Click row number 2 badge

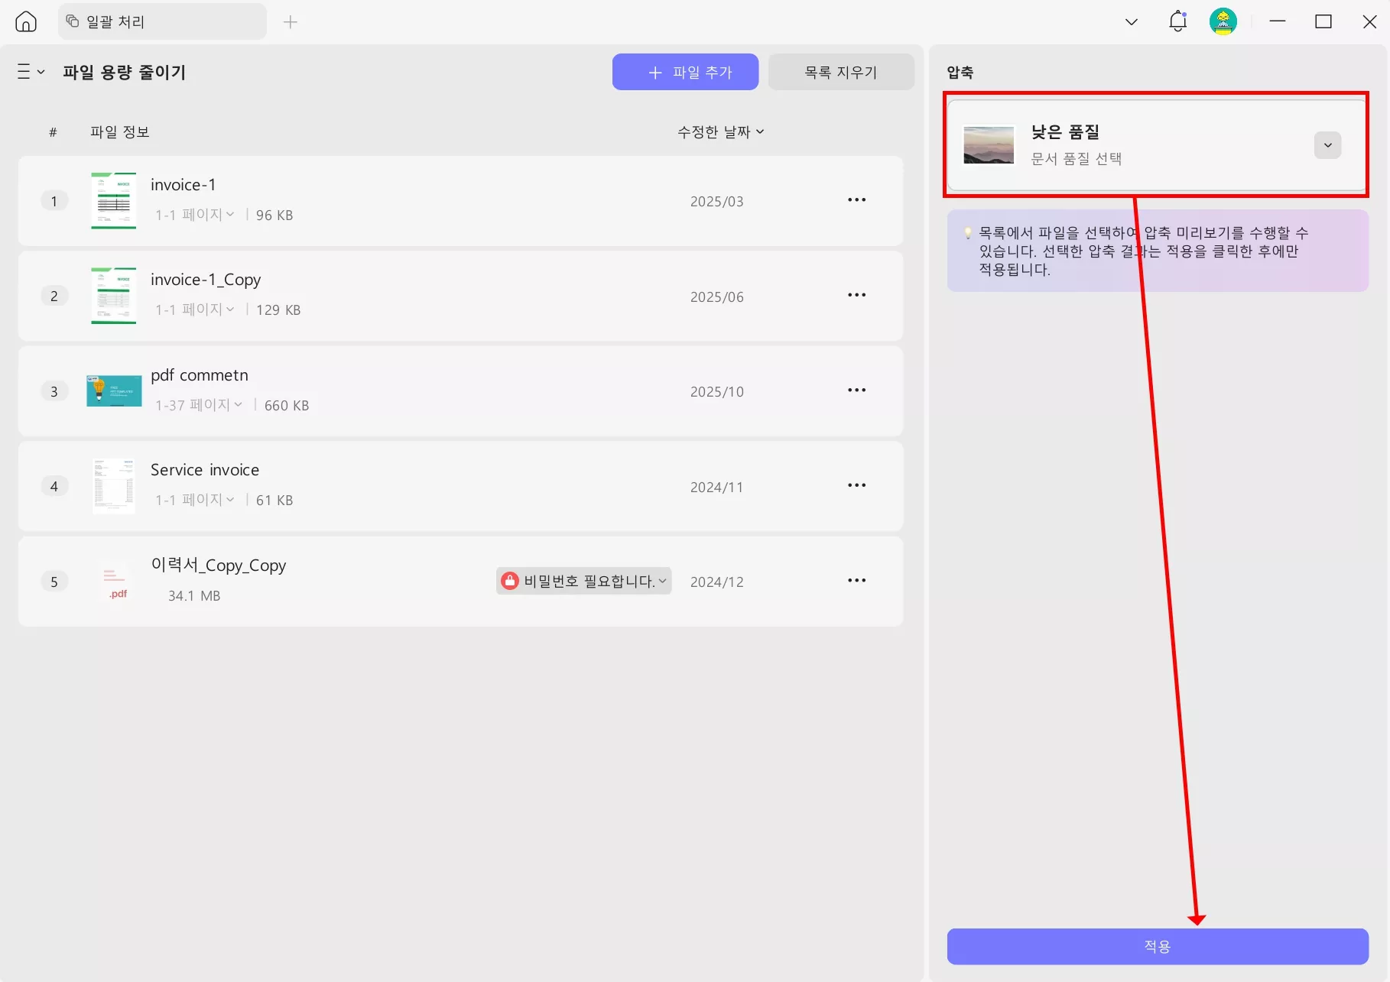pyautogui.click(x=54, y=296)
